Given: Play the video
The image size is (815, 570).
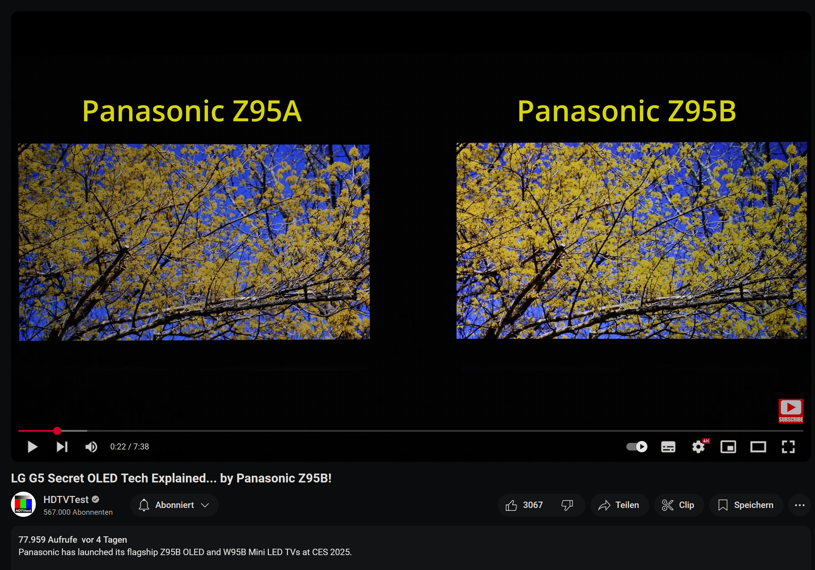Looking at the screenshot, I should [x=32, y=447].
